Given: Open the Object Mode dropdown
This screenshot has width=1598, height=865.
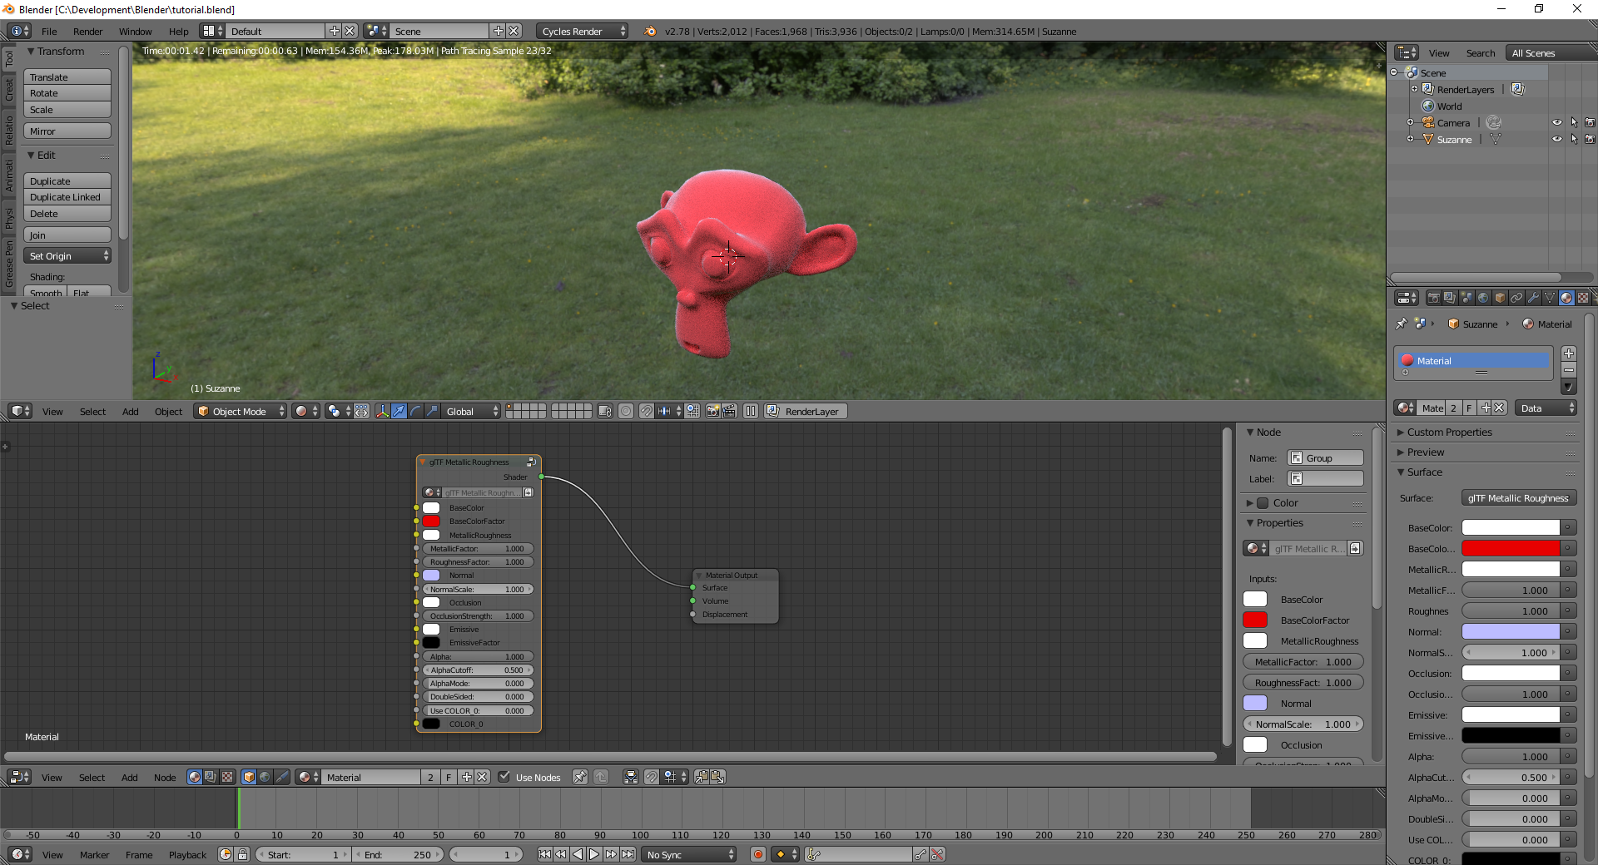Looking at the screenshot, I should pyautogui.click(x=241, y=411).
